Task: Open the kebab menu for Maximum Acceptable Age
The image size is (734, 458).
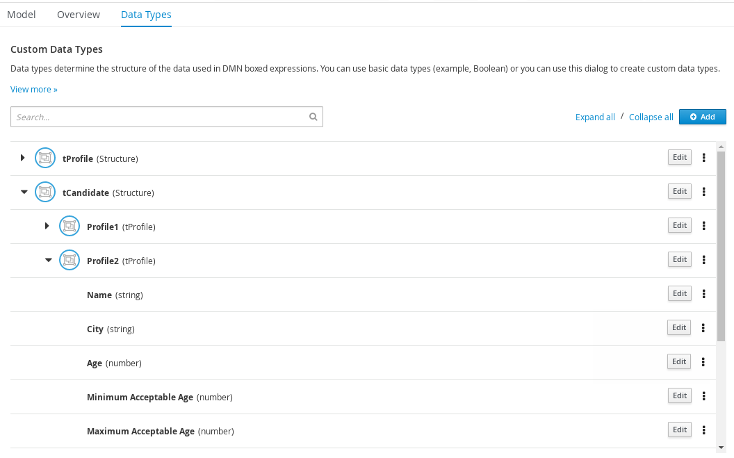Action: [703, 430]
